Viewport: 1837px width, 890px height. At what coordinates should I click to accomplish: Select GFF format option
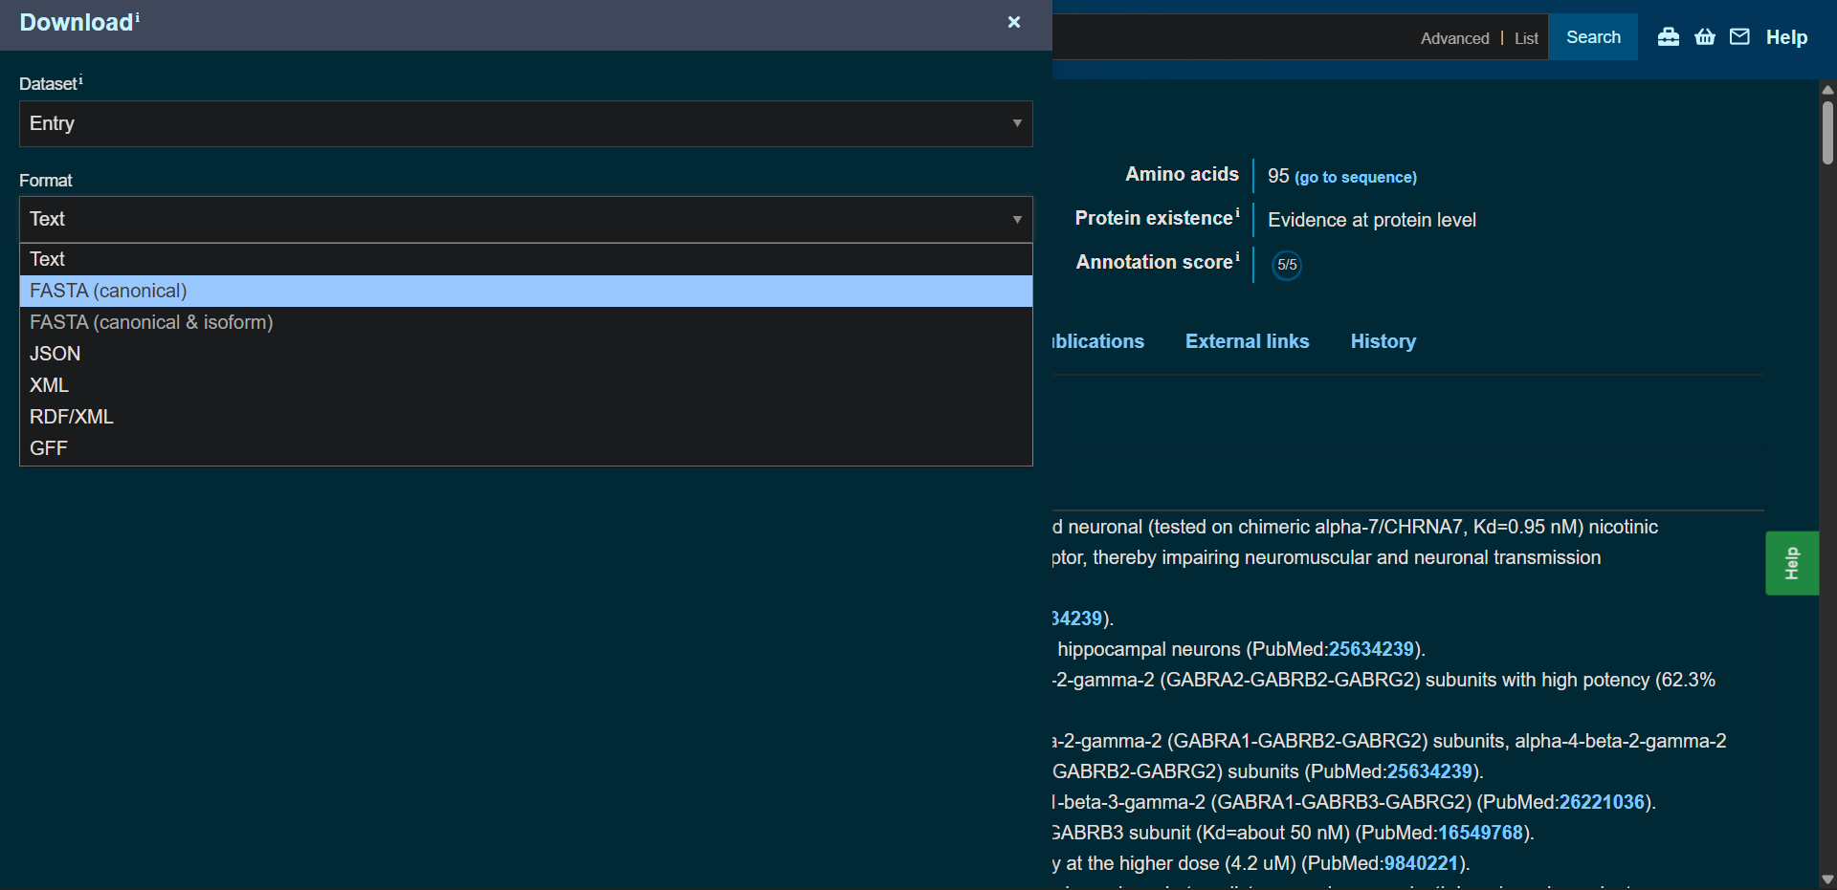pyautogui.click(x=49, y=448)
